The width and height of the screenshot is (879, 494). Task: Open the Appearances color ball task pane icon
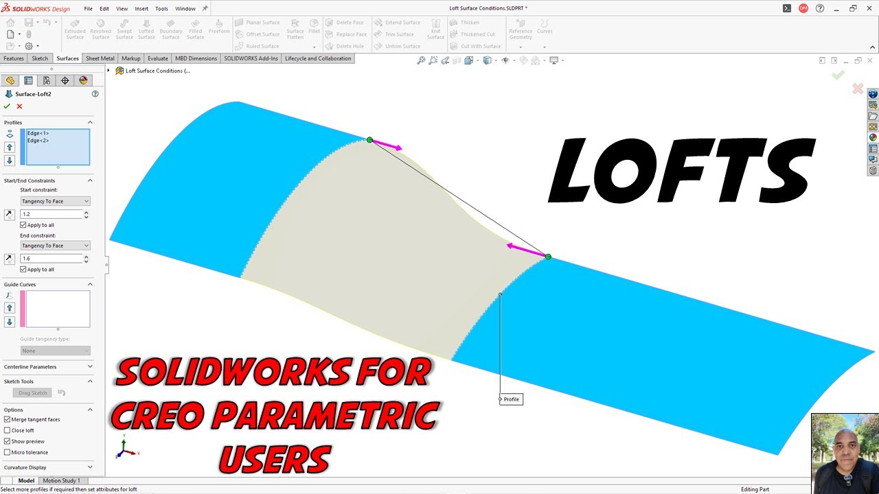[873, 138]
